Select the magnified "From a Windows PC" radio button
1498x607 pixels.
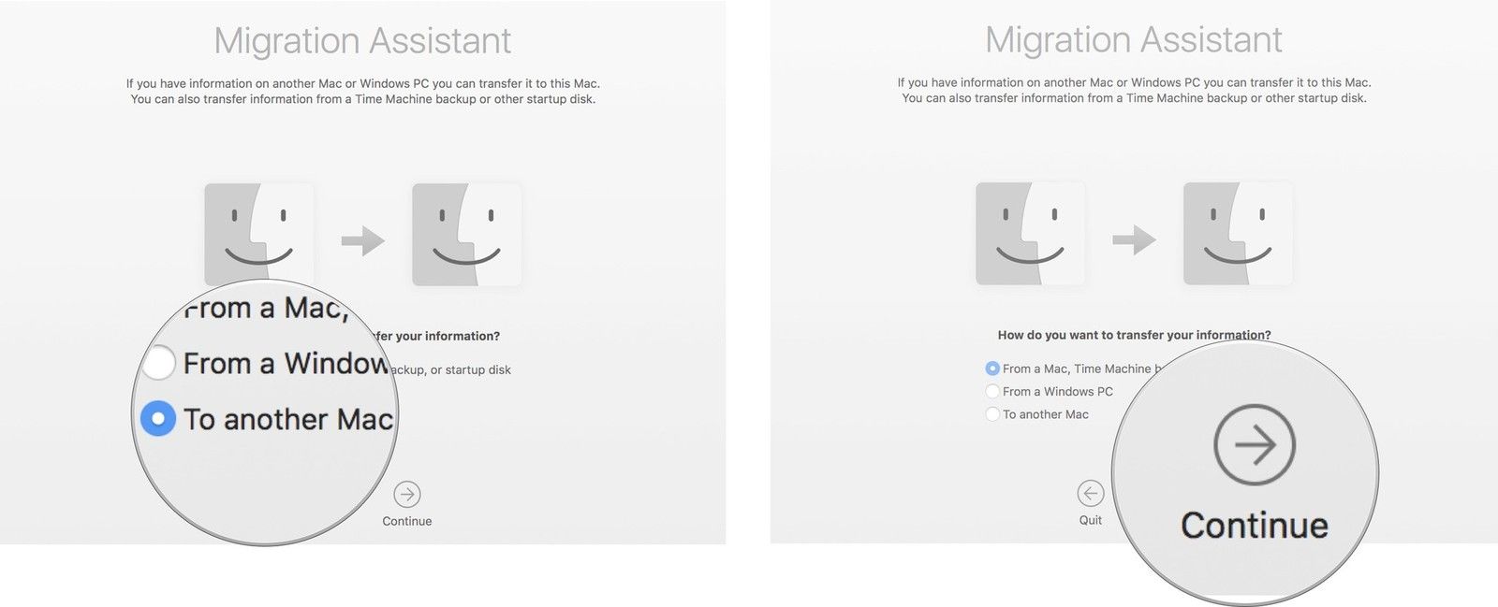pyautogui.click(x=158, y=363)
